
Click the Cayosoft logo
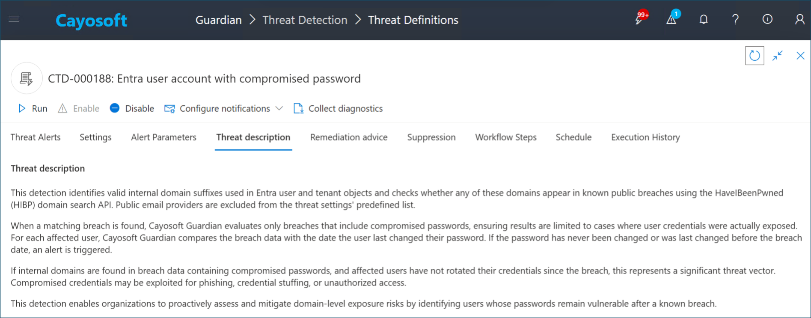tap(91, 21)
